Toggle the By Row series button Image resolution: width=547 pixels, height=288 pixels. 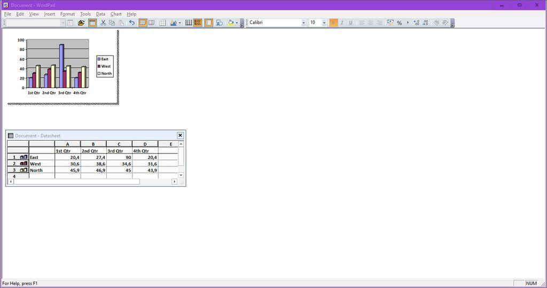point(143,22)
